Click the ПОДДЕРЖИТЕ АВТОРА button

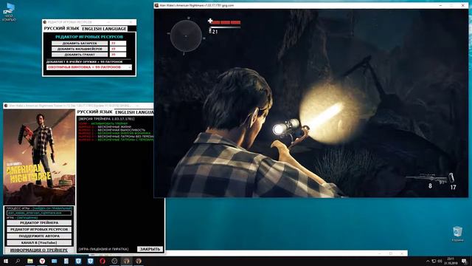pyautogui.click(x=39, y=236)
